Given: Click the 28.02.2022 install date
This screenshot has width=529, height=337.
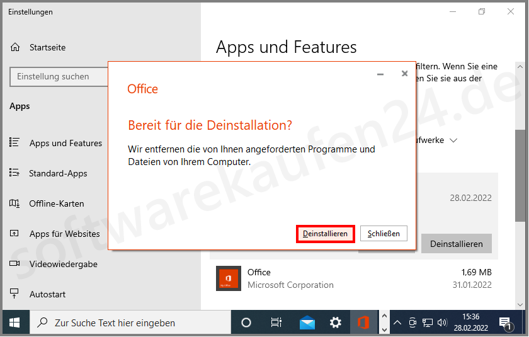Looking at the screenshot, I should 470,198.
